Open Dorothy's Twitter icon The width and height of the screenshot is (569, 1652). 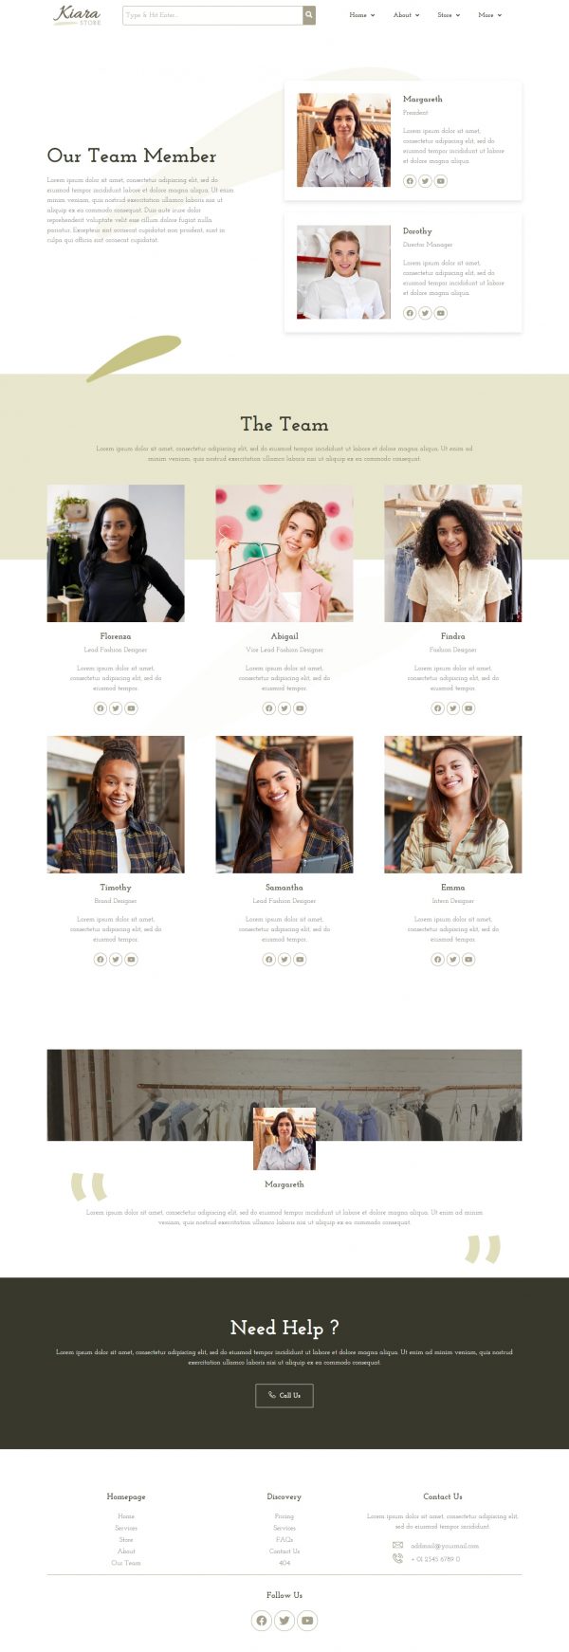coord(425,313)
